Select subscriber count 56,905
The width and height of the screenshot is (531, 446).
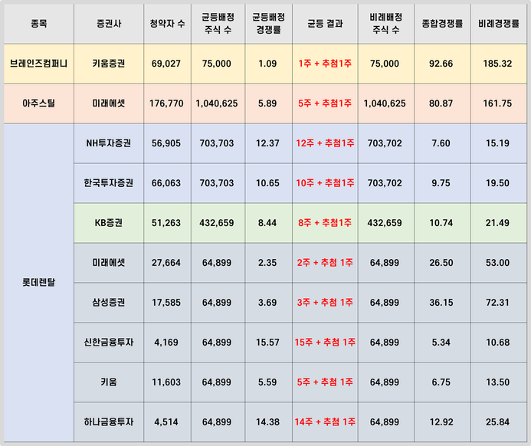[x=166, y=143]
